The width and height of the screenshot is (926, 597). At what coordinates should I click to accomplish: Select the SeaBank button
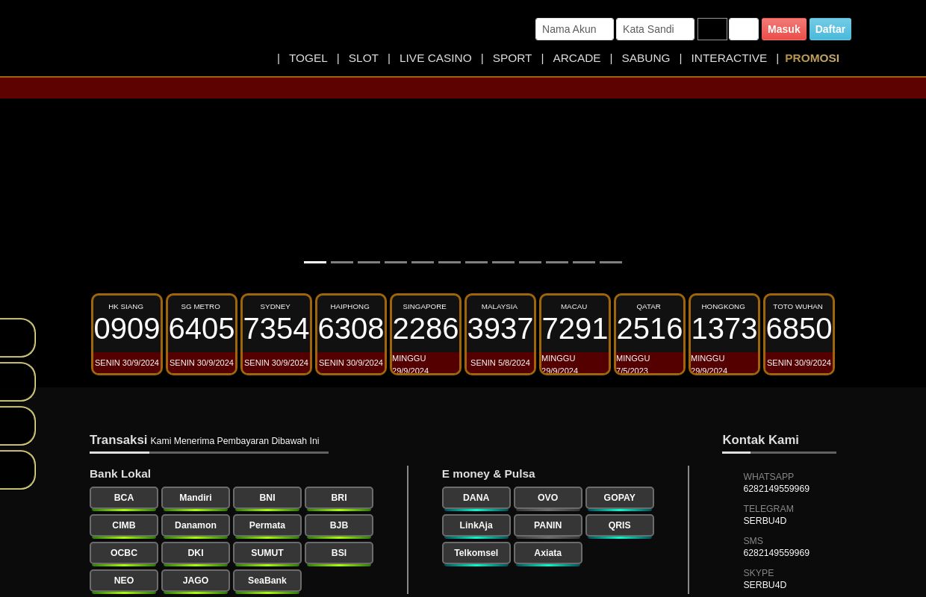(267, 581)
